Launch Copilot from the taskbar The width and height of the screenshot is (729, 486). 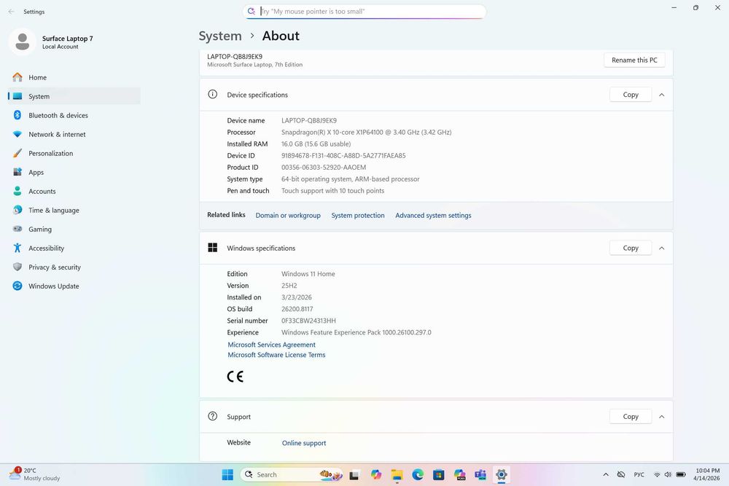click(376, 474)
